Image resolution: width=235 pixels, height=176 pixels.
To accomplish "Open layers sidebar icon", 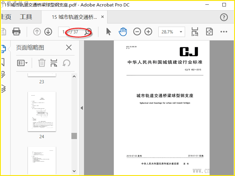I will 4,89.
